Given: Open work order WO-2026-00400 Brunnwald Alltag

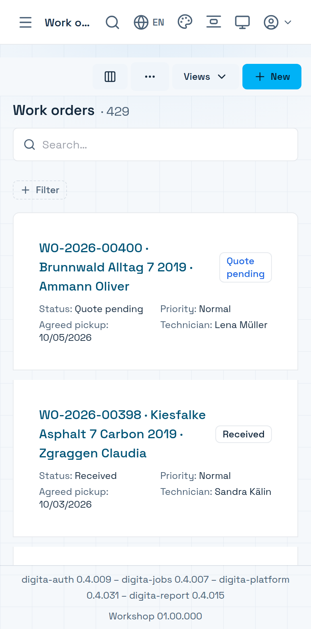Looking at the screenshot, I should (x=116, y=267).
